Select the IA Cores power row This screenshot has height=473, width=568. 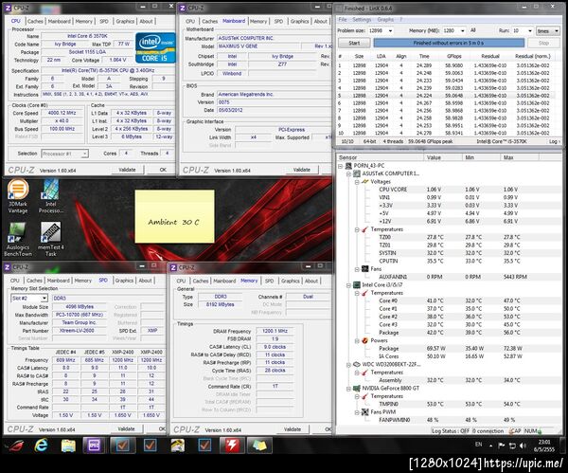click(x=449, y=356)
